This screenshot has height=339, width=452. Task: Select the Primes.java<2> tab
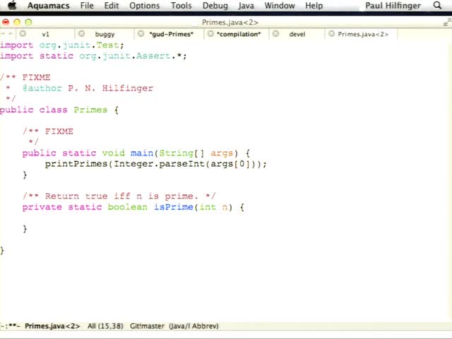[363, 34]
